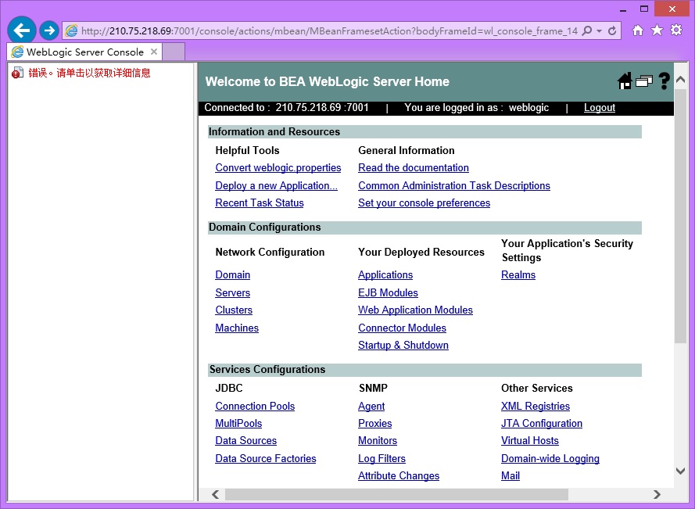Open the address bar dropdown arrow
The height and width of the screenshot is (509, 695).
(x=600, y=30)
